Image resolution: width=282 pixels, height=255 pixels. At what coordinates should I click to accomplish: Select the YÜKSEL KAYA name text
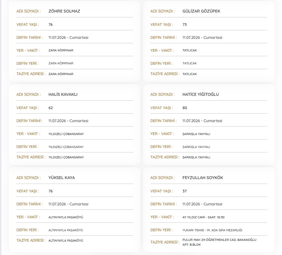coord(62,178)
